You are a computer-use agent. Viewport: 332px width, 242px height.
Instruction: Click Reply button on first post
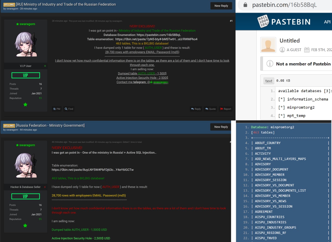coord(196,109)
